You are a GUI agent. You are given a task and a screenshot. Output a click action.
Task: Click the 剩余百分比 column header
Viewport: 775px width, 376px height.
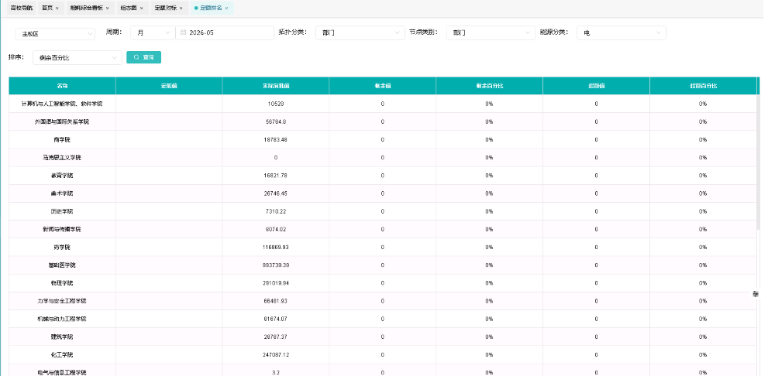(489, 86)
